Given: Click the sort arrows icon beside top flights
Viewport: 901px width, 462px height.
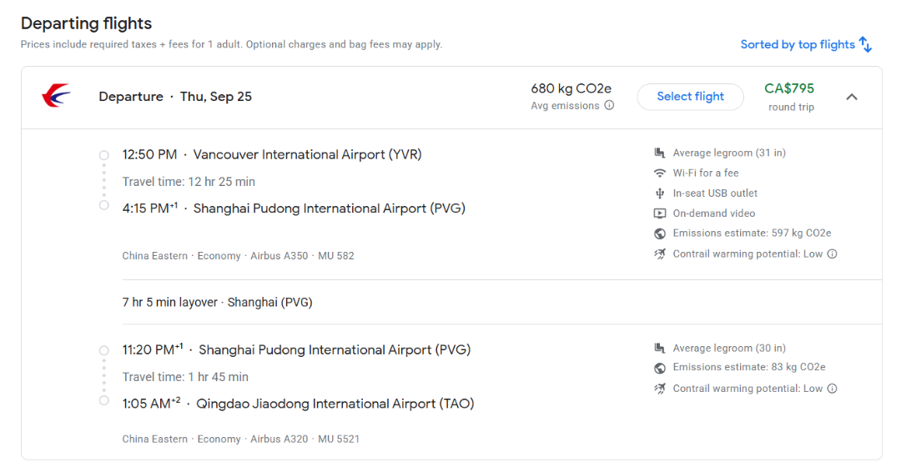Looking at the screenshot, I should click(866, 45).
